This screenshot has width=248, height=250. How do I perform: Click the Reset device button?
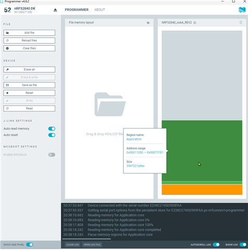click(29, 93)
